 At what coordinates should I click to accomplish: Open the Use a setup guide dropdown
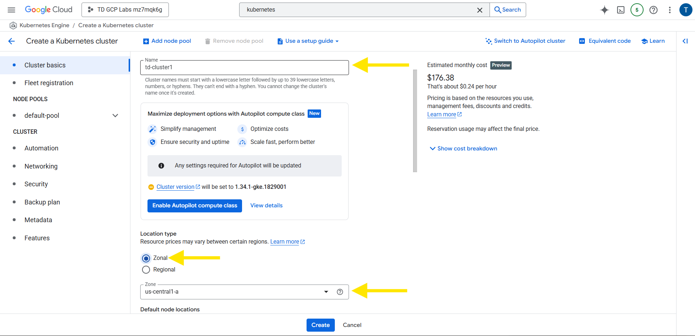(308, 41)
